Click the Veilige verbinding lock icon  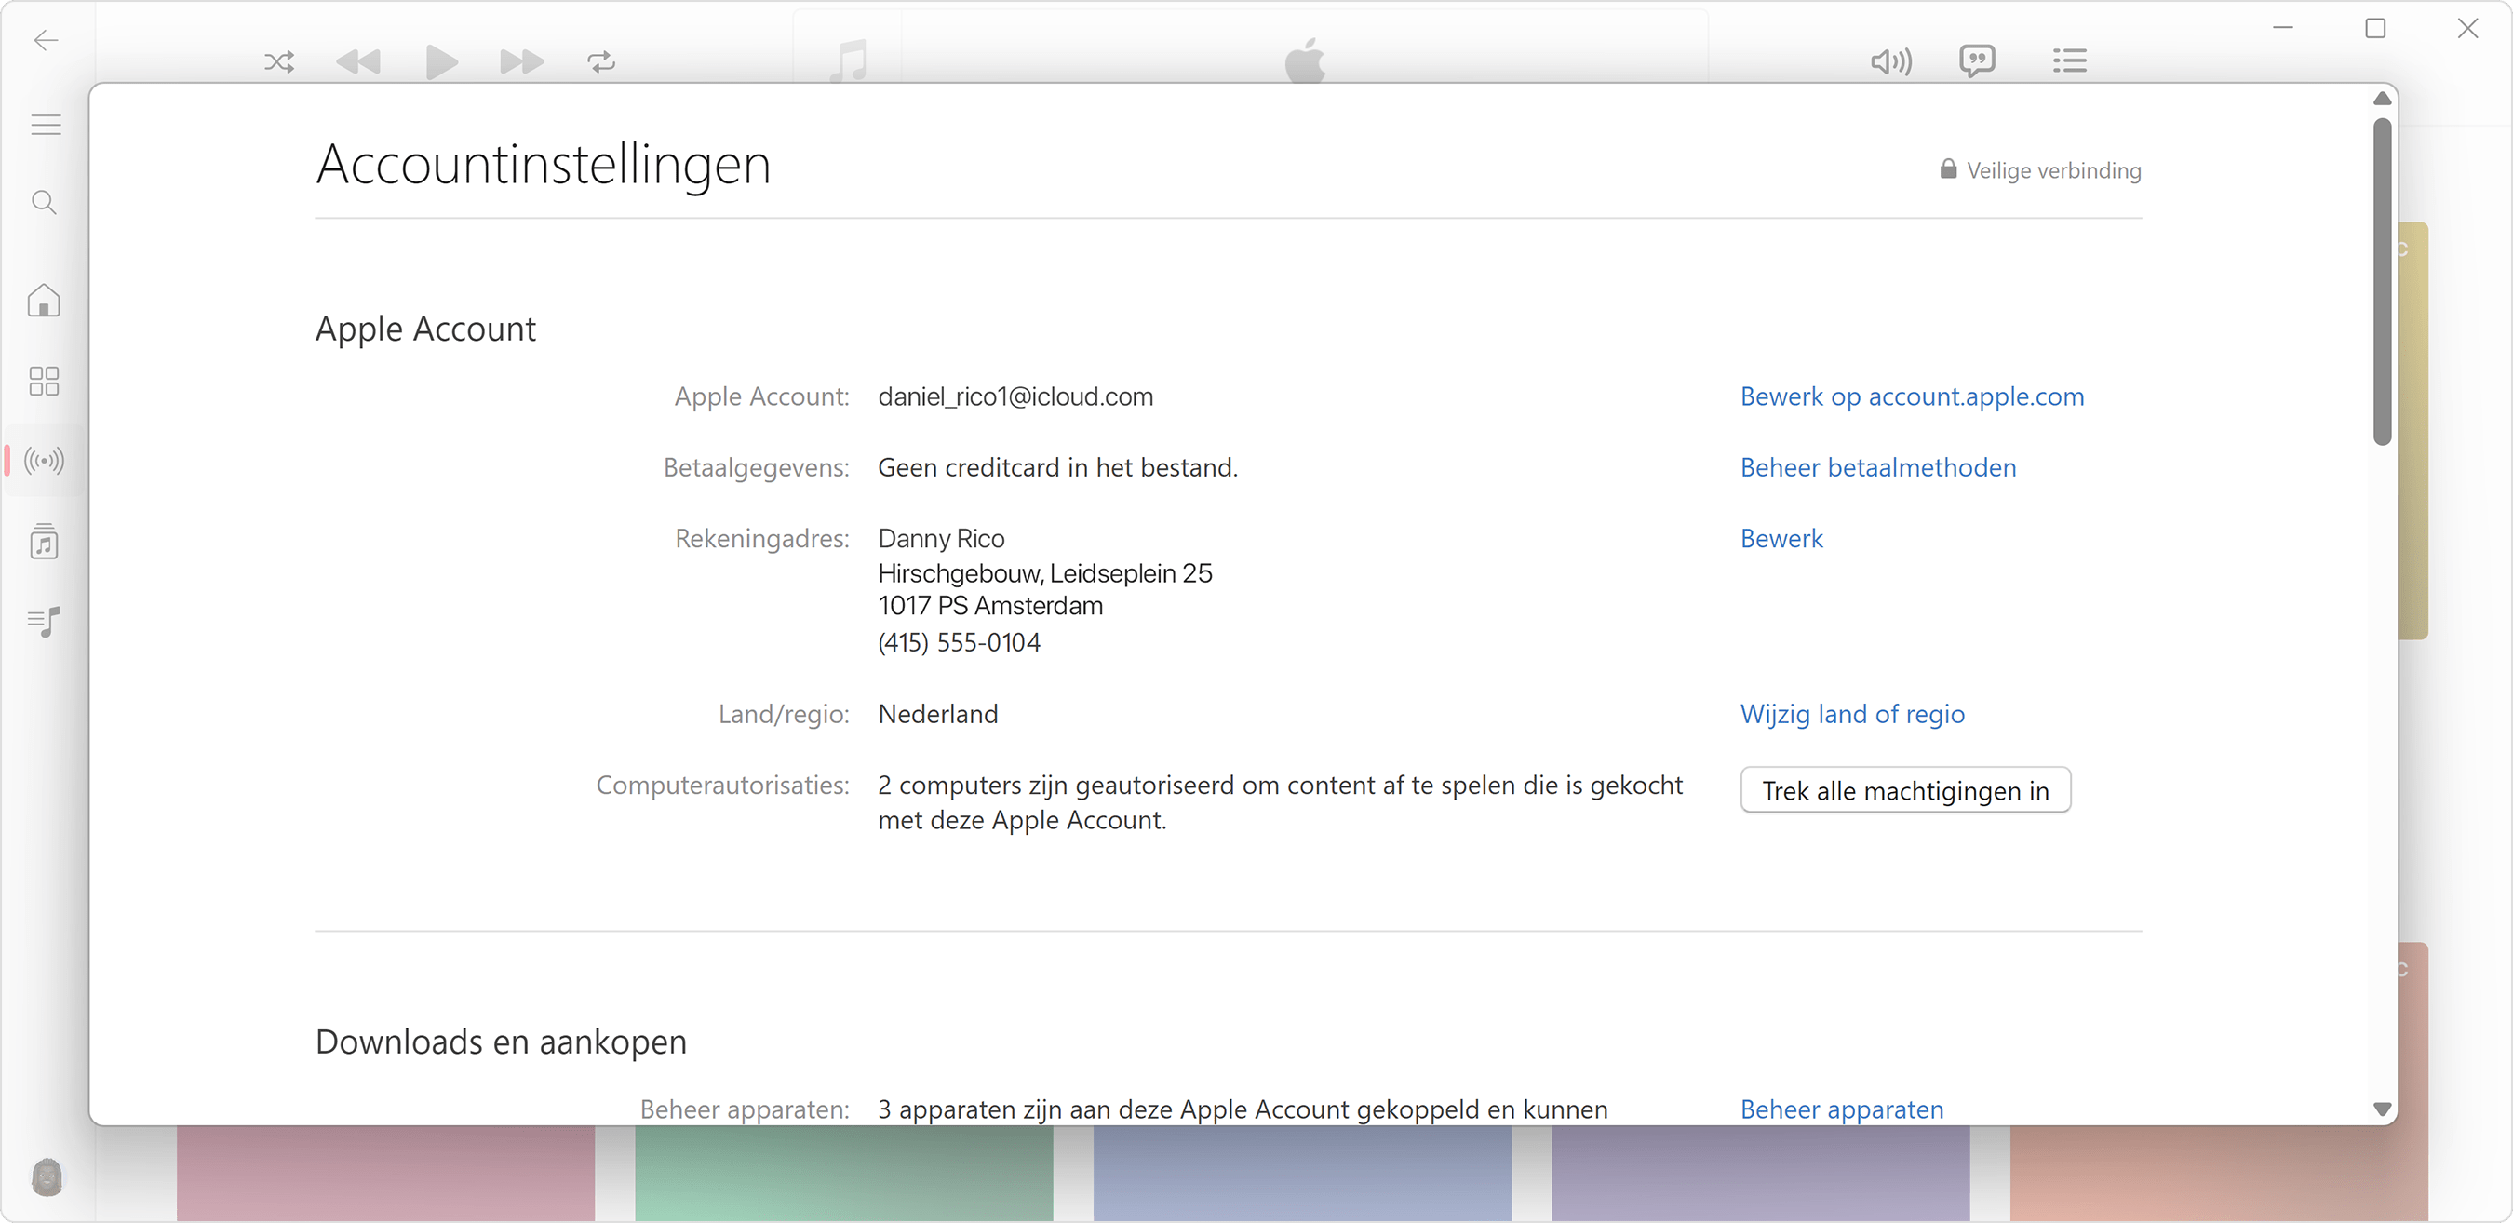(1947, 169)
